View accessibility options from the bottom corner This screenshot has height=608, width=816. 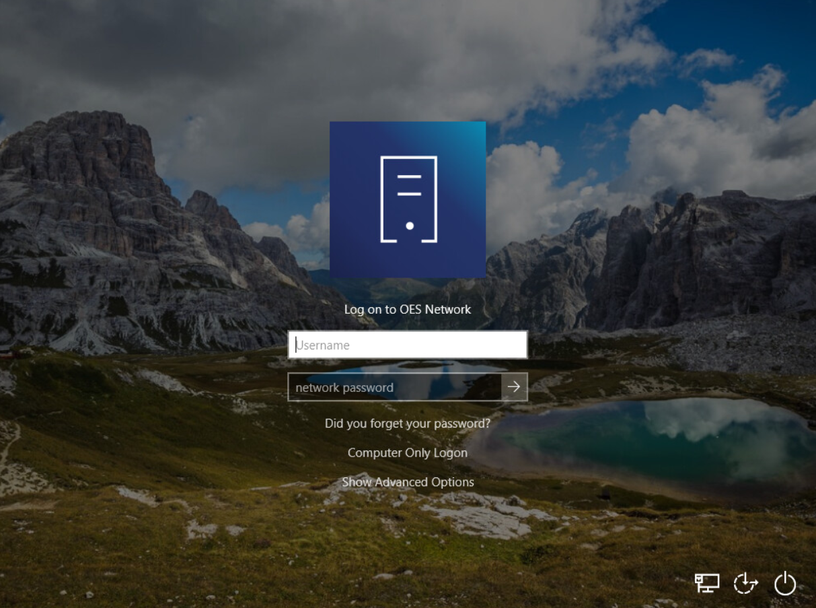tap(745, 583)
